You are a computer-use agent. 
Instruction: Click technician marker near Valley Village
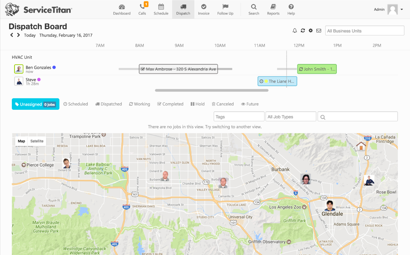coord(223,183)
